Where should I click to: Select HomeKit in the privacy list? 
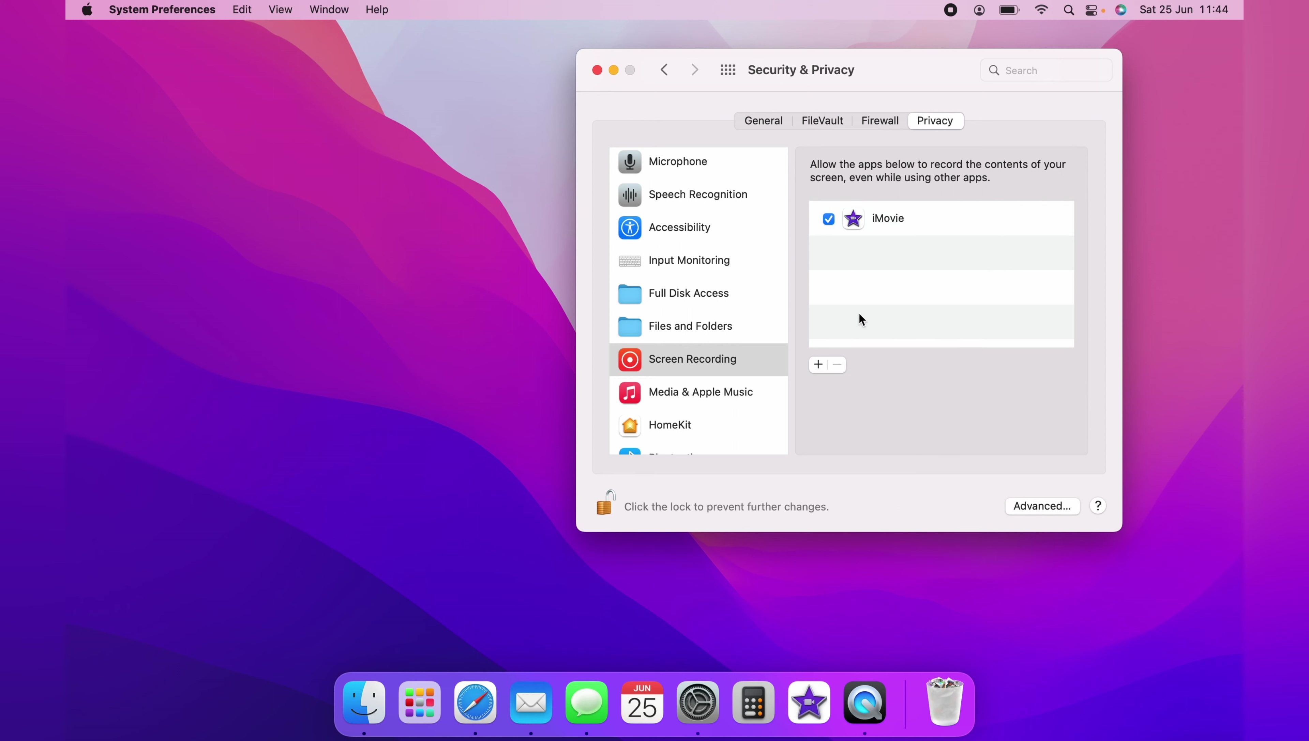pos(698,425)
